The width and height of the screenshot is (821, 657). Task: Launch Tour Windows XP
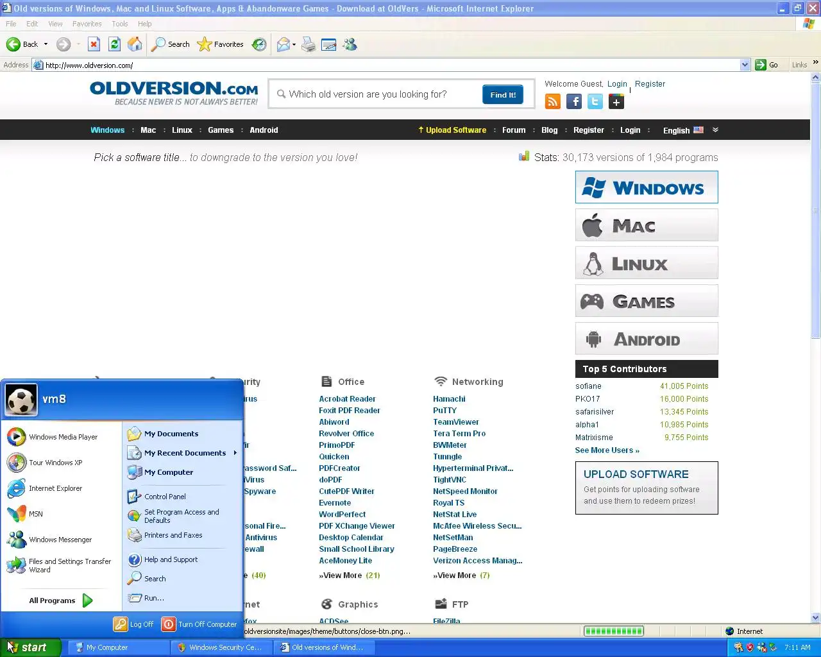tap(61, 463)
